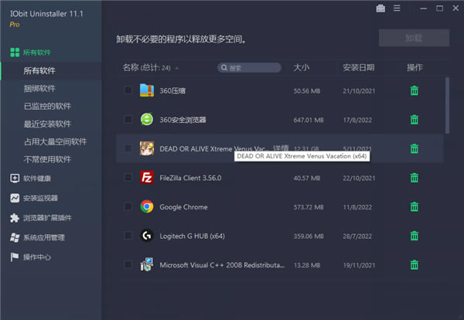Viewport: 464px width, 320px height.
Task: Select the Google Chrome row name
Action: point(183,207)
